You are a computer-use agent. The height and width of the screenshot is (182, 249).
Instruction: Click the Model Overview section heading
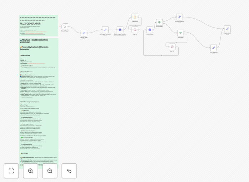[25, 55]
